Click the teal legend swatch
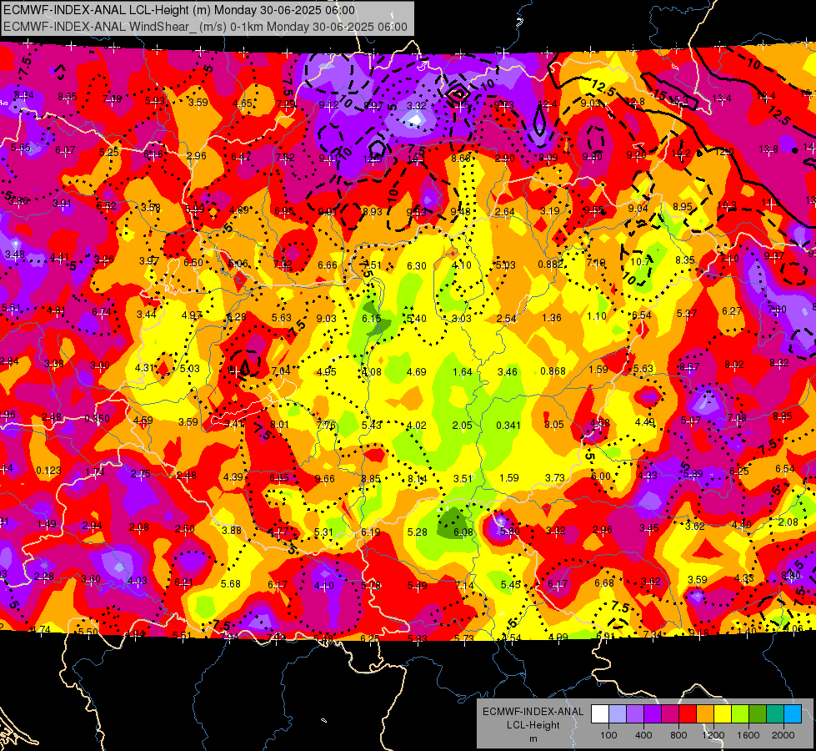816x751 pixels. point(775,714)
